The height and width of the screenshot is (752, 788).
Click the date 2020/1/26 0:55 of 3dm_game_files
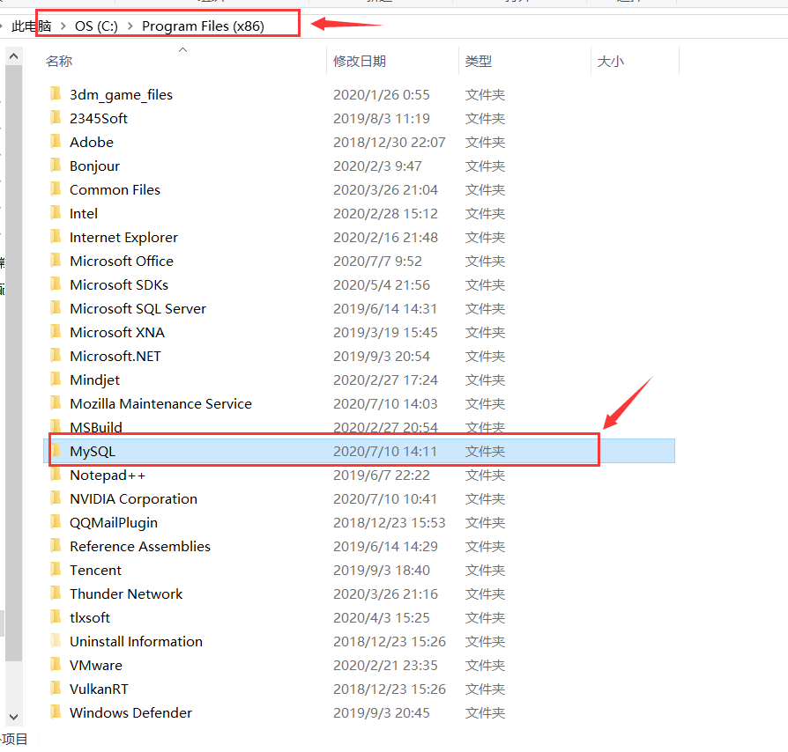tap(382, 94)
